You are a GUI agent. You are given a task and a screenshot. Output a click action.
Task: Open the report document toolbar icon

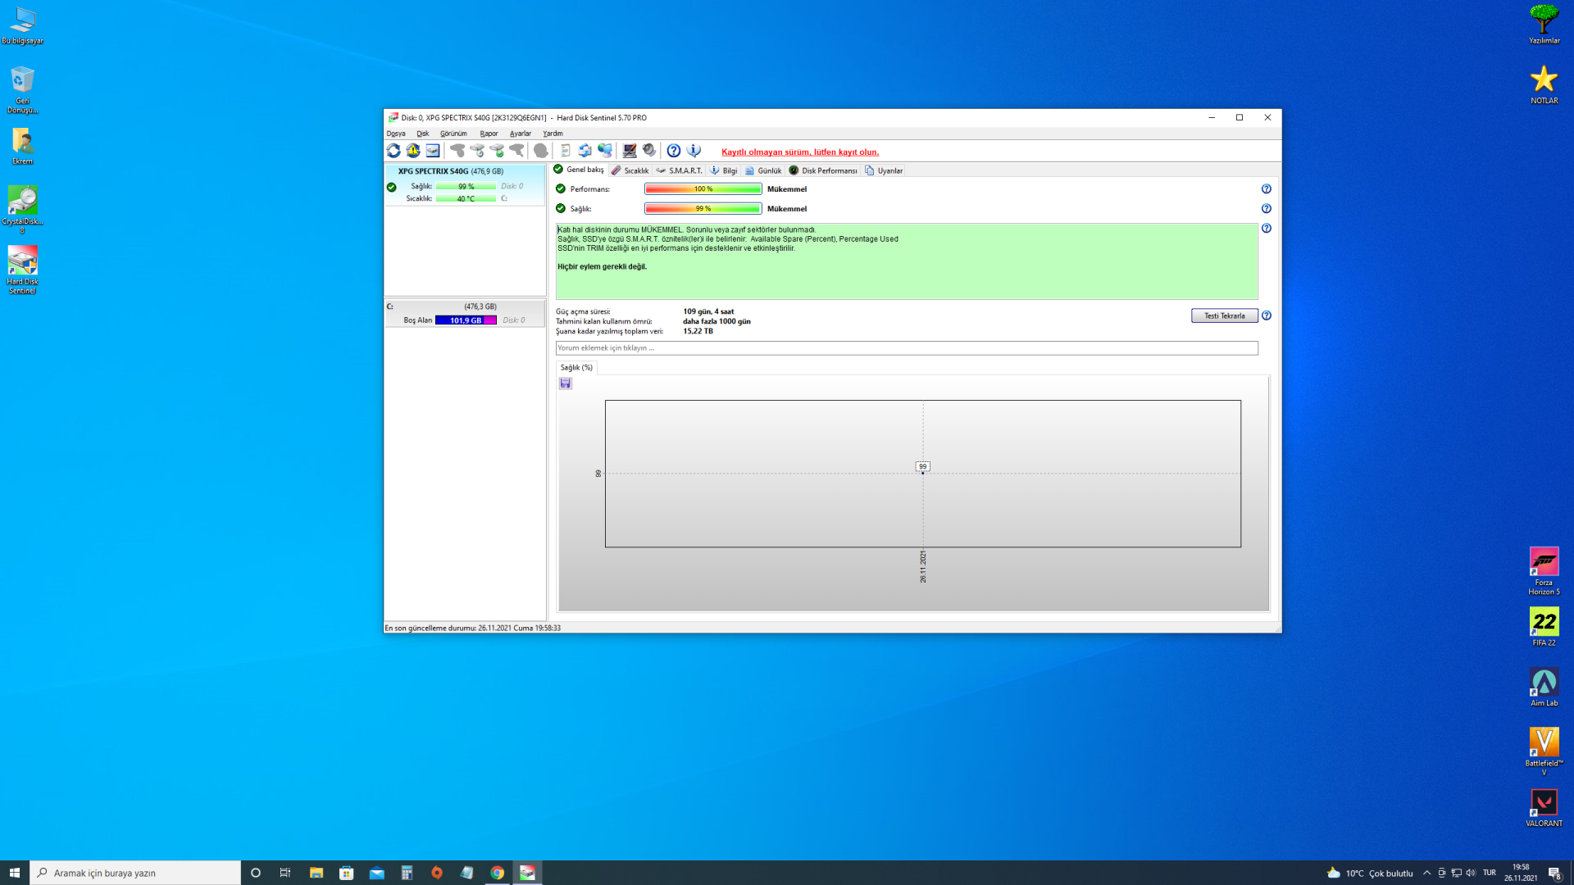click(x=565, y=151)
